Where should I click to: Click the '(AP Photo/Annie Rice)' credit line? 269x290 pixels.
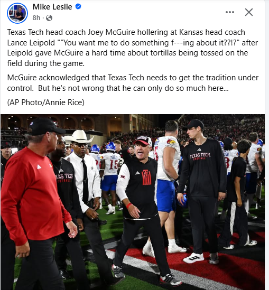[45, 102]
